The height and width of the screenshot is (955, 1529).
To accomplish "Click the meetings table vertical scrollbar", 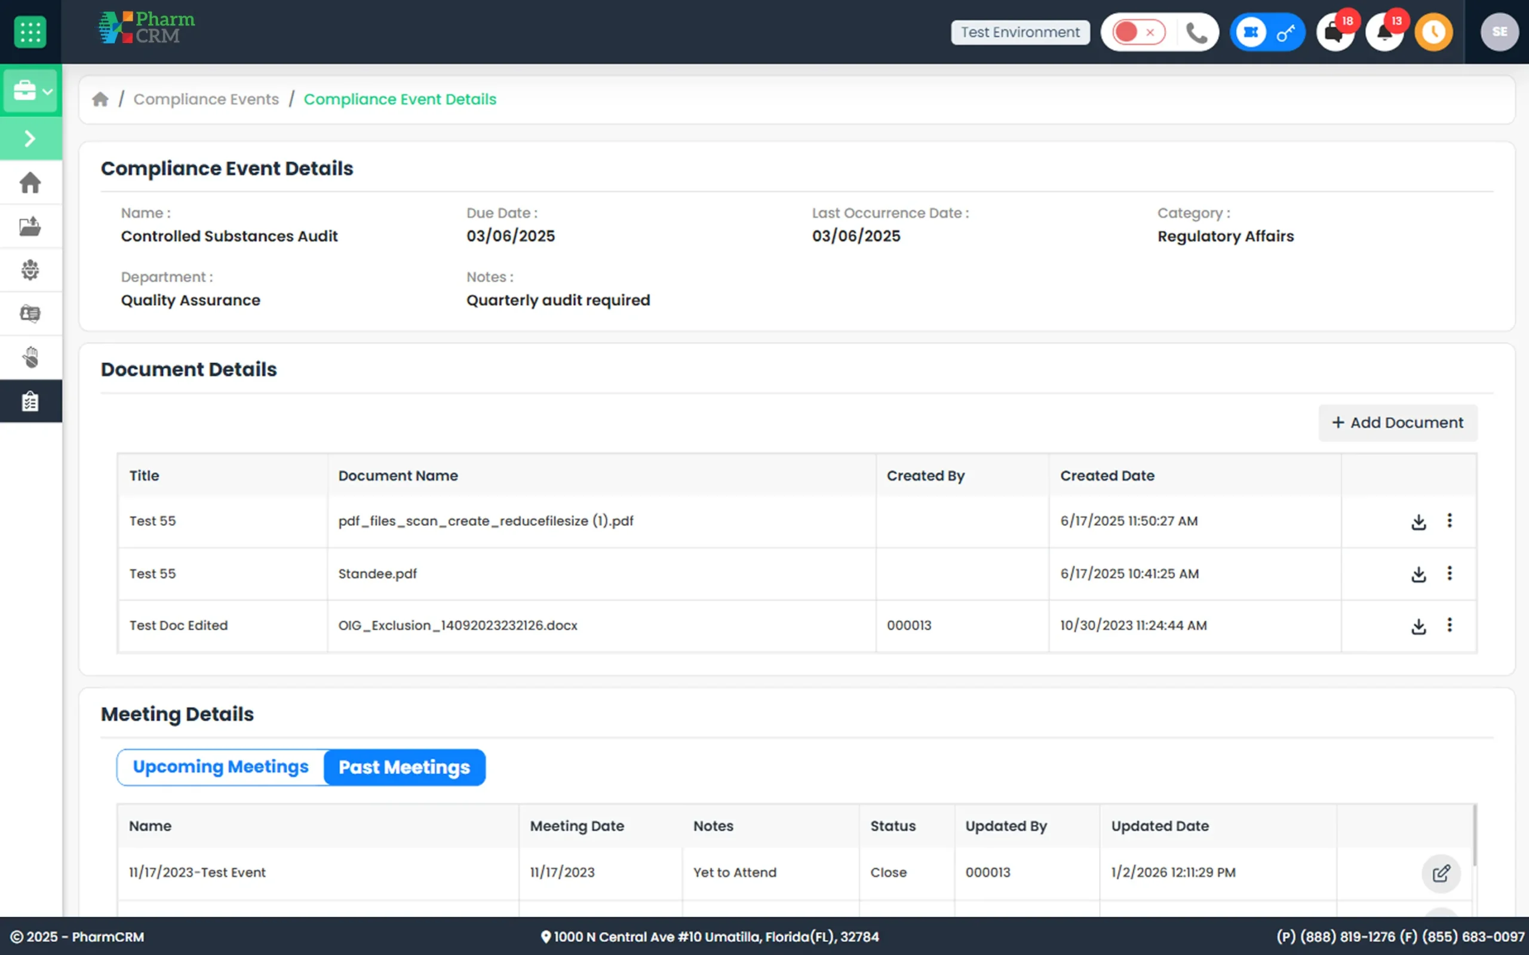I will [1475, 835].
